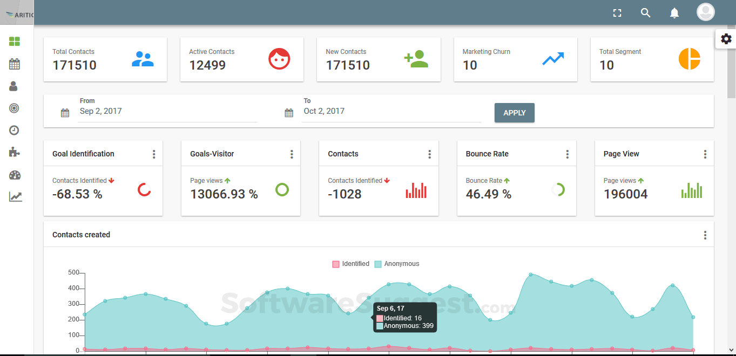The height and width of the screenshot is (356, 736).
Task: Open the target goals icon in sidebar
Action: pos(14,108)
